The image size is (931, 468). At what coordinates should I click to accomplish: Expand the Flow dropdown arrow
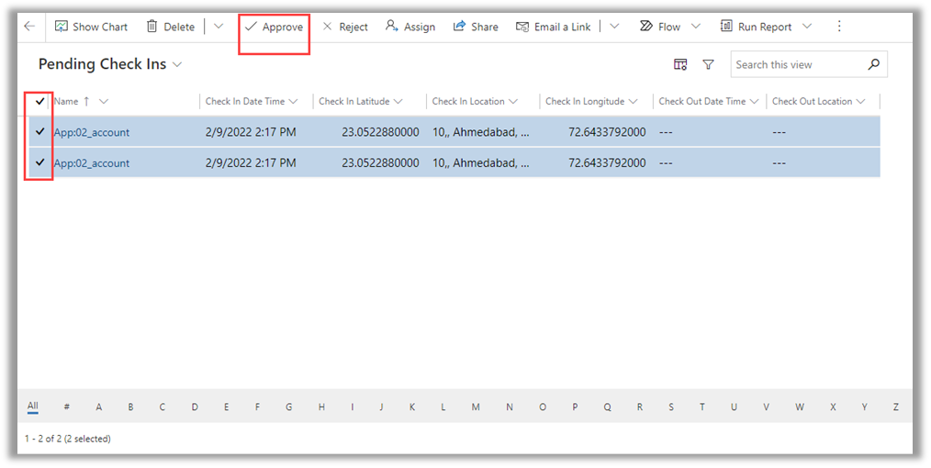point(695,27)
